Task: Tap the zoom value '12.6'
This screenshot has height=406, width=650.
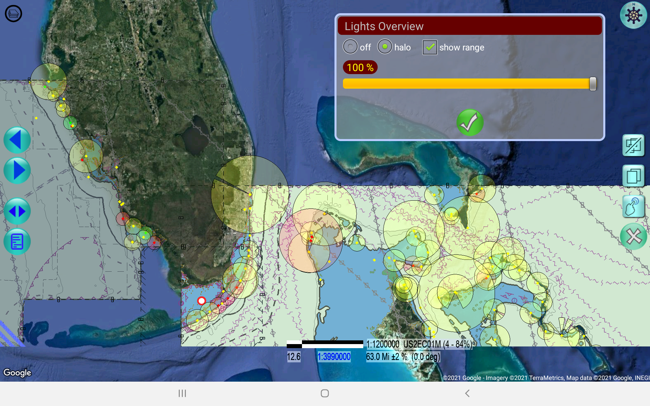Action: tap(294, 357)
